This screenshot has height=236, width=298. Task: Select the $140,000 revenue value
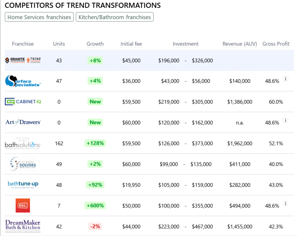tap(240, 81)
